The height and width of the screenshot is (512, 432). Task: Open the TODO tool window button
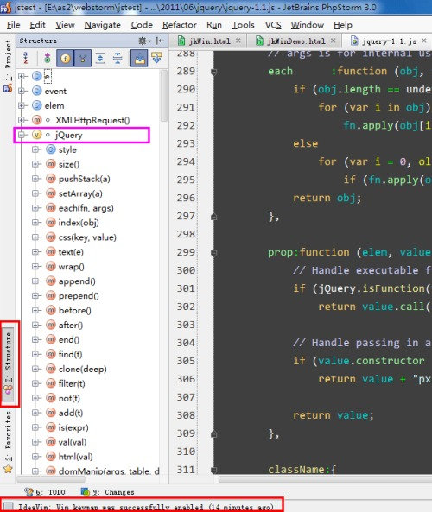(x=46, y=492)
